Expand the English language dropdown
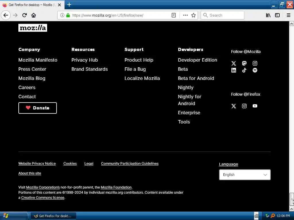294x220 pixels. [x=245, y=175]
